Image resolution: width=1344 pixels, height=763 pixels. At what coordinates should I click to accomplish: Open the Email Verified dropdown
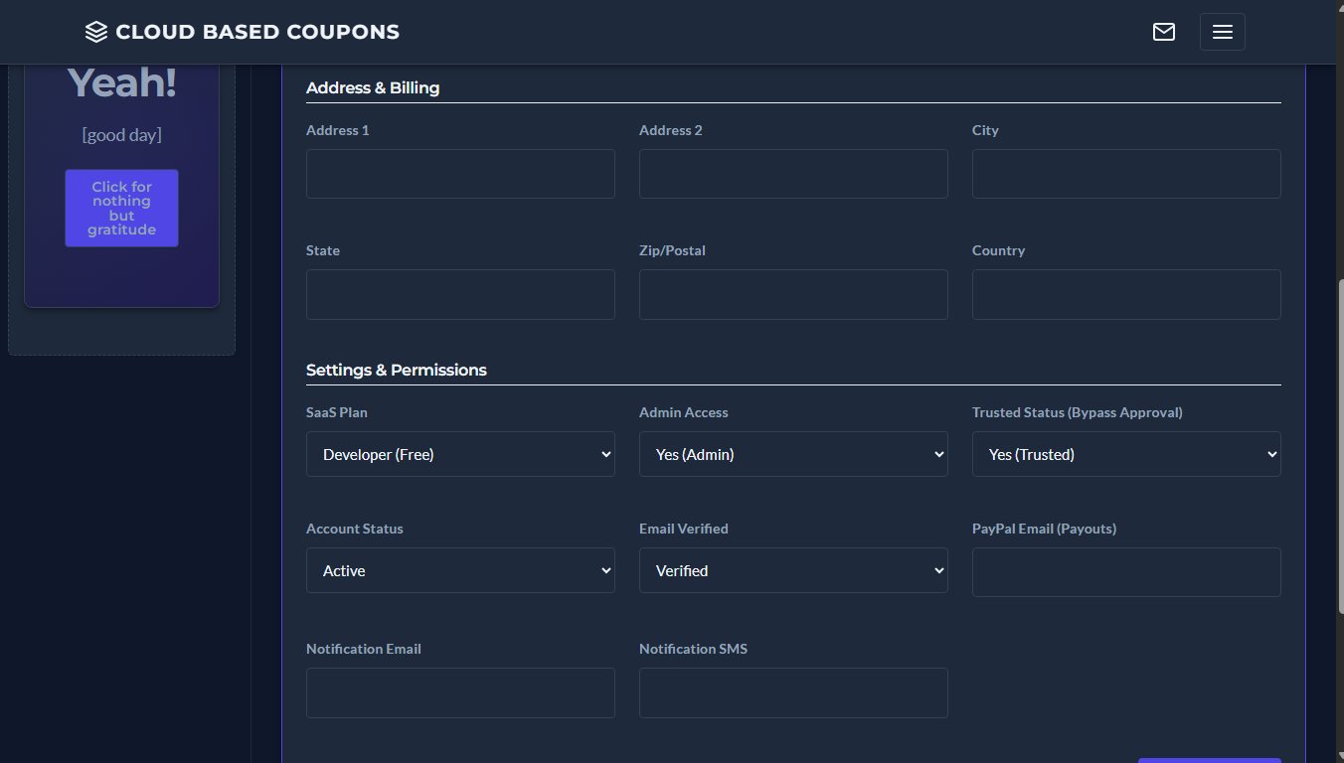tap(792, 570)
